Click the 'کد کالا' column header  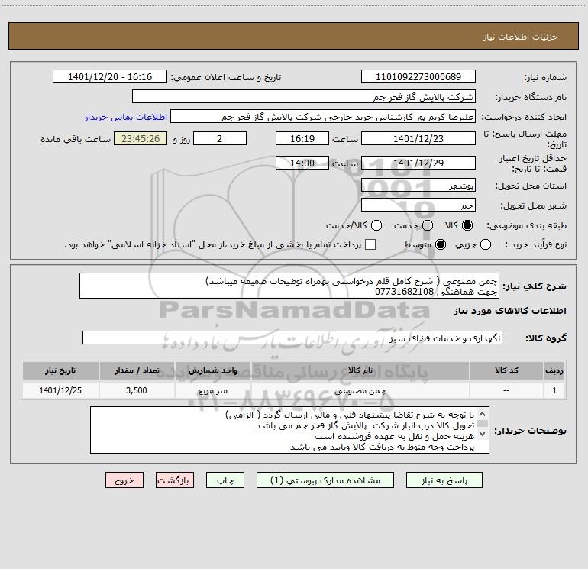506,370
